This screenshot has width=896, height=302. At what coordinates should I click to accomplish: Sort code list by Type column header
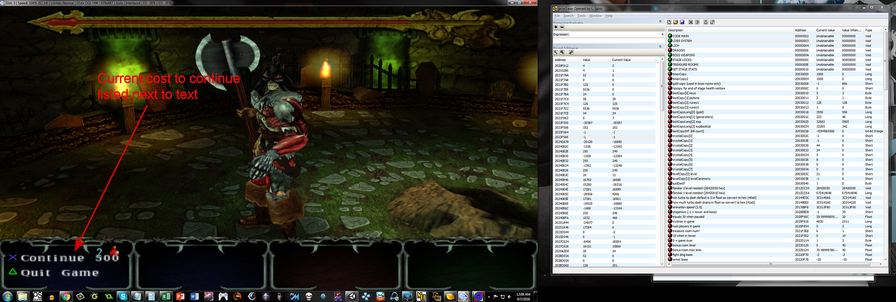[x=873, y=30]
